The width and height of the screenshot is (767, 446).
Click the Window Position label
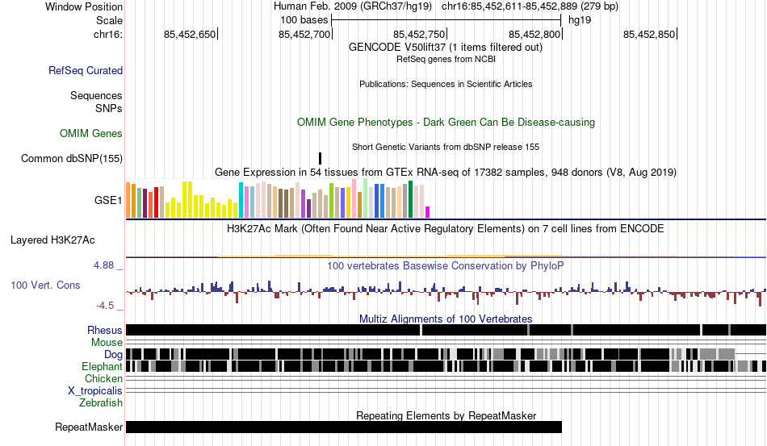[84, 6]
